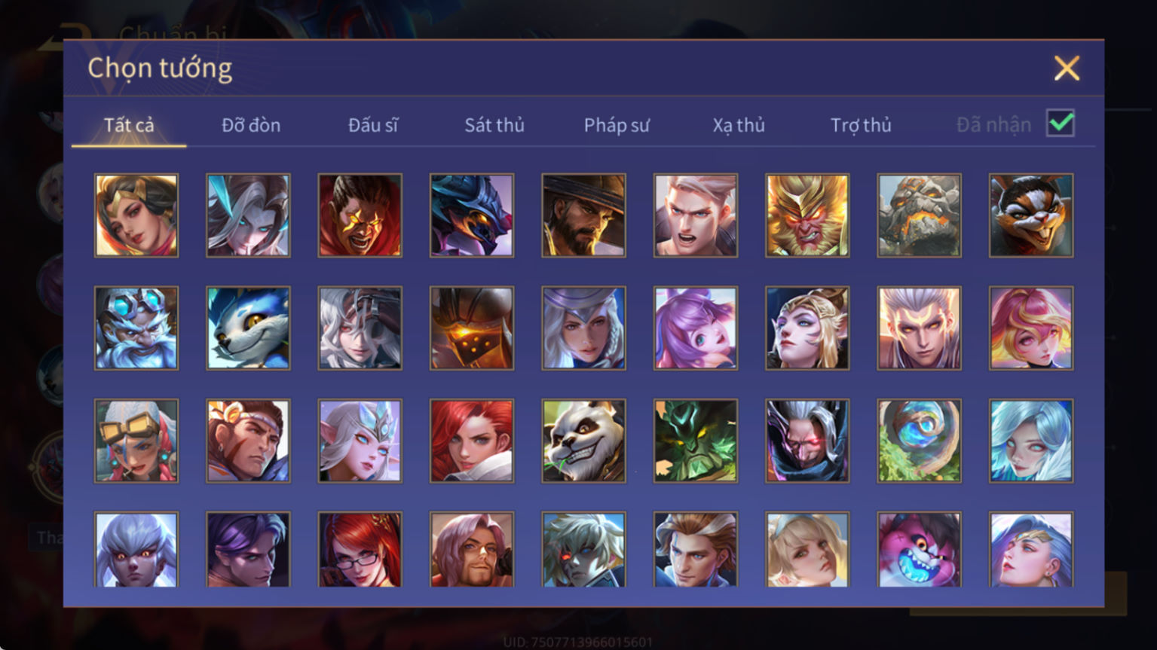This screenshot has width=1157, height=650.
Task: Choose the raccoon hero with orange fur
Action: coord(1031,215)
